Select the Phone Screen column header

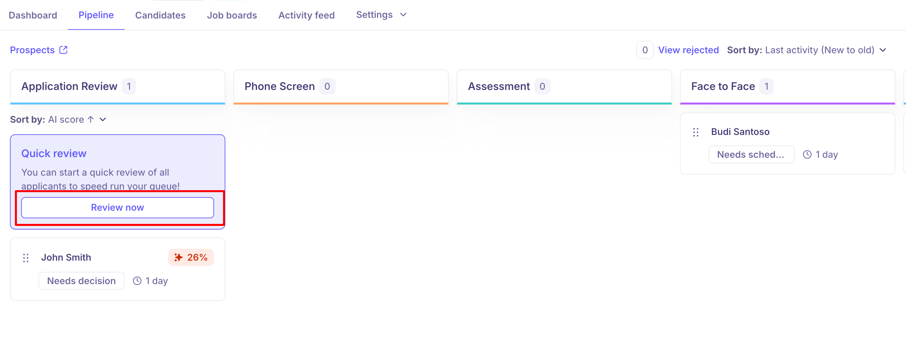point(280,86)
